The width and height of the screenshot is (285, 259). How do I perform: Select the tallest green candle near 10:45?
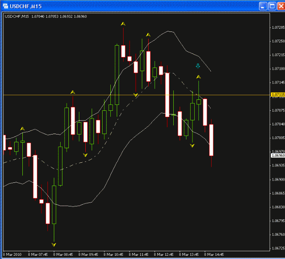point(117,75)
